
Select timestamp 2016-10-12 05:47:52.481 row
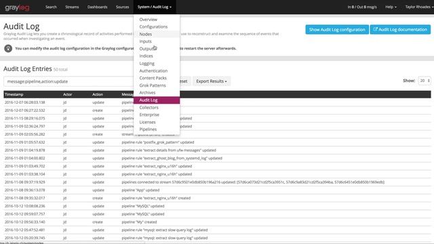24,230
